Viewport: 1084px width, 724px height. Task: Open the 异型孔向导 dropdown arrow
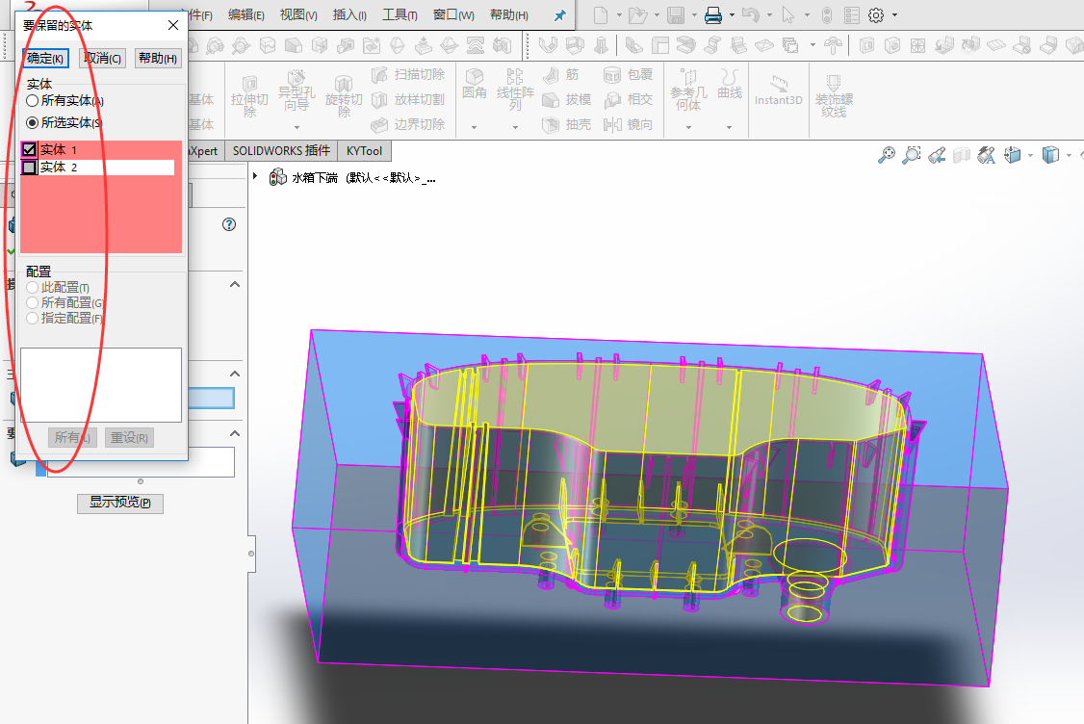pyautogui.click(x=297, y=127)
